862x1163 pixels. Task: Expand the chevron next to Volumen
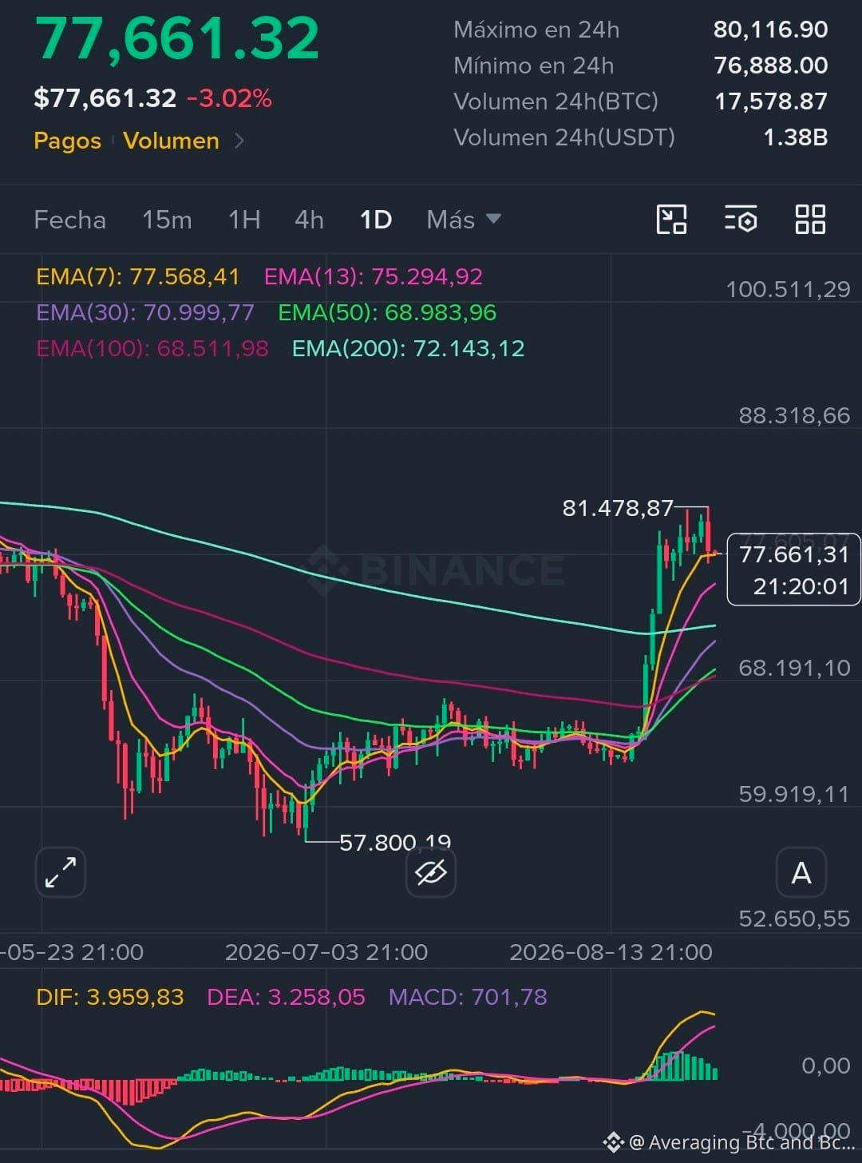(239, 141)
